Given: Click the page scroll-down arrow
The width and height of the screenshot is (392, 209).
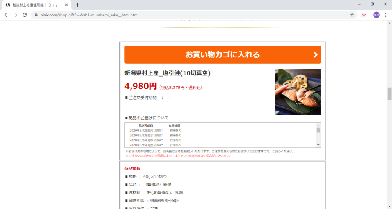Looking at the screenshot, I should pos(389,206).
